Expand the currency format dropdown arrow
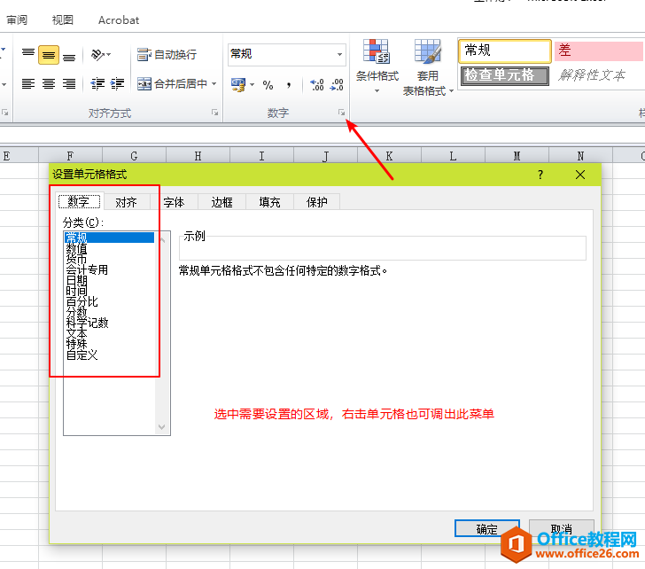Image resolution: width=645 pixels, height=569 pixels. 253,85
